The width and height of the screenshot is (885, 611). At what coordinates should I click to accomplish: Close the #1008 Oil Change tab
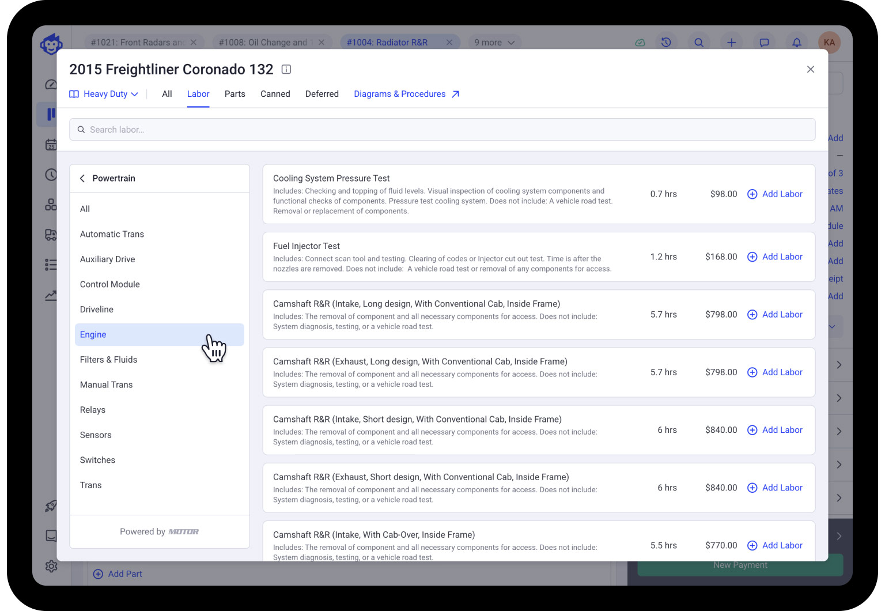pyautogui.click(x=322, y=43)
